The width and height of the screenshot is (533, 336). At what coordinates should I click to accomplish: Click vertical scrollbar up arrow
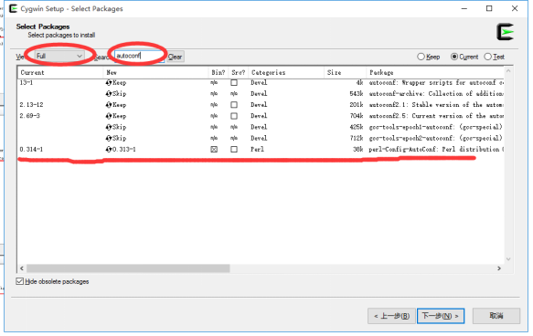tap(508, 71)
